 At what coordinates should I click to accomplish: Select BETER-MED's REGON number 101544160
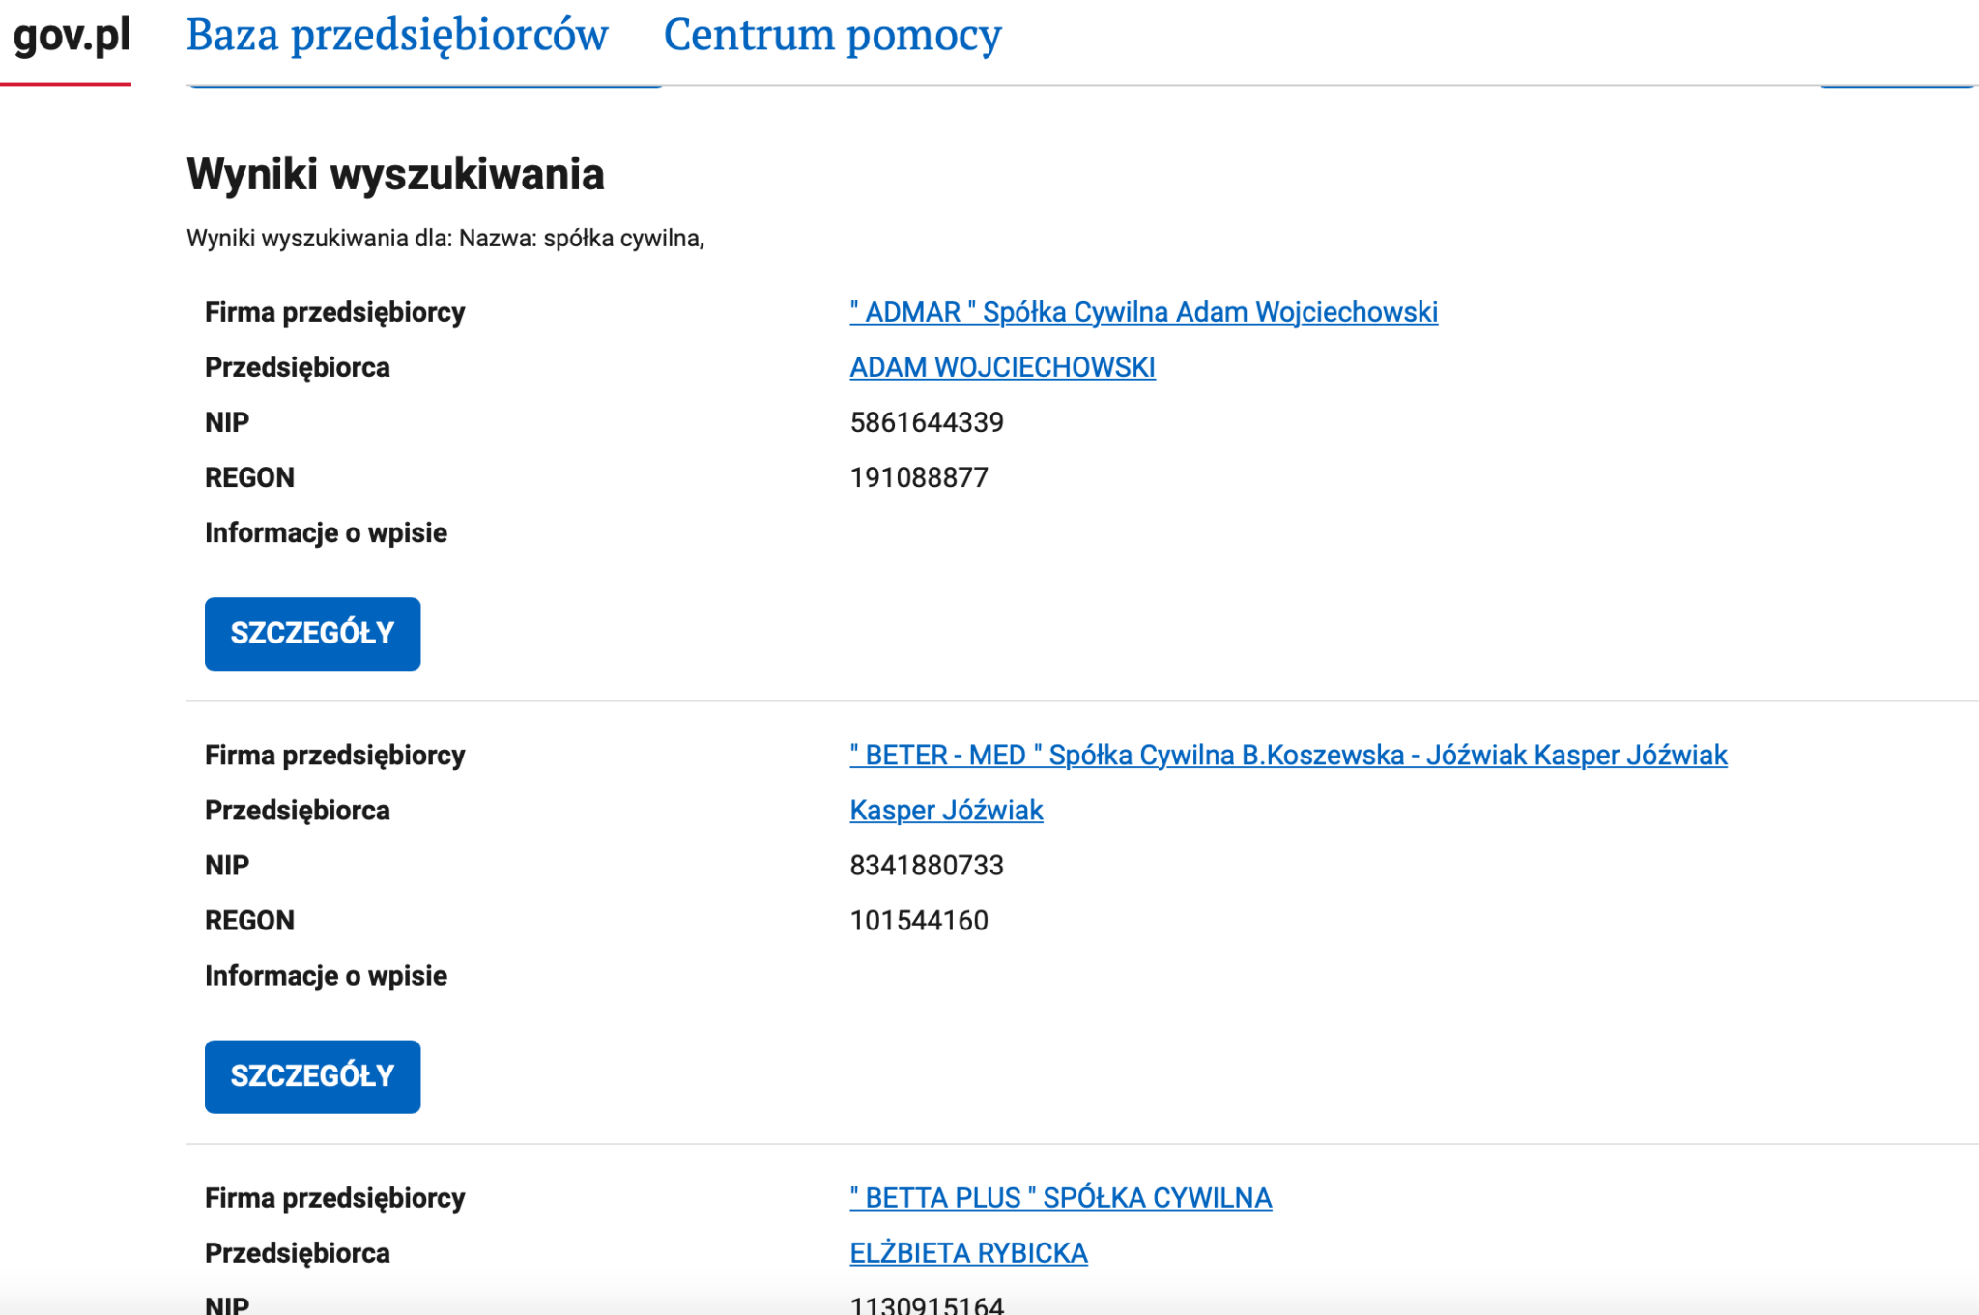[x=918, y=920]
